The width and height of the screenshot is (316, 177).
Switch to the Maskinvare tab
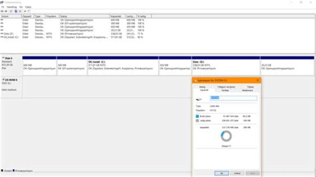(247, 90)
